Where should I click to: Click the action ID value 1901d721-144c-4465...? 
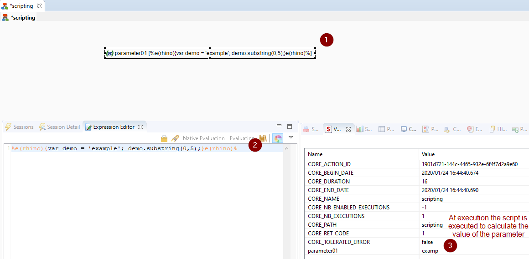(470, 164)
